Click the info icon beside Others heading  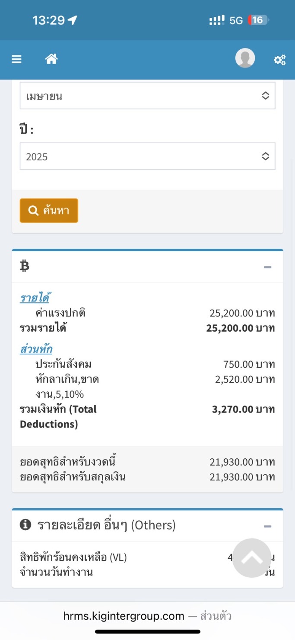pyautogui.click(x=25, y=525)
